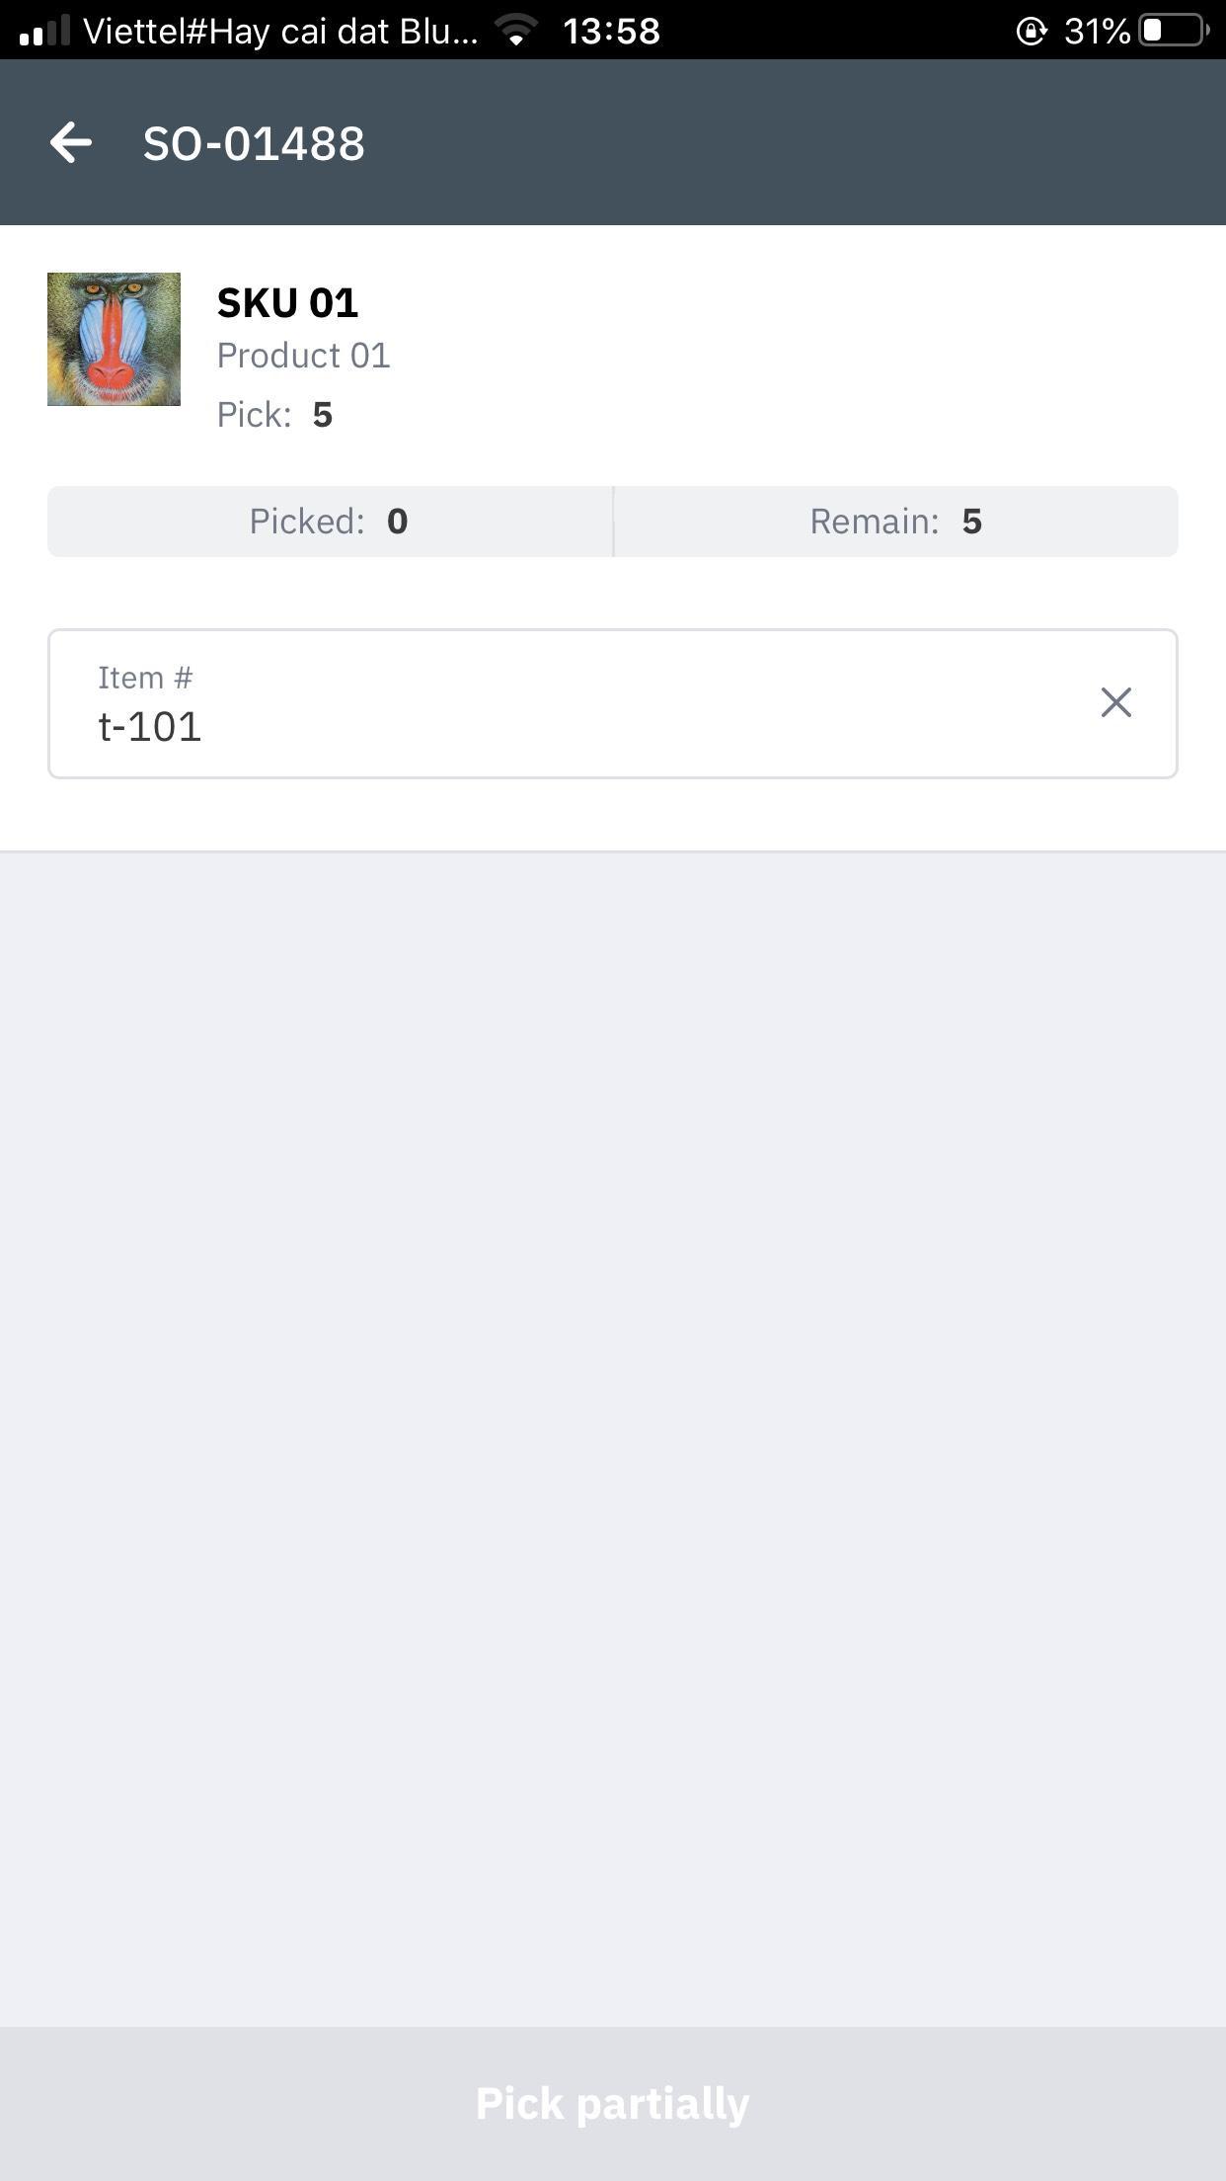Select the Picked: 0 counter cell

[329, 522]
